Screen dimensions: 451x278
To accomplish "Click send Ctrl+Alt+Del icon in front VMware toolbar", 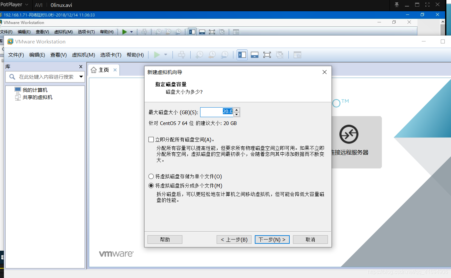I will [181, 55].
